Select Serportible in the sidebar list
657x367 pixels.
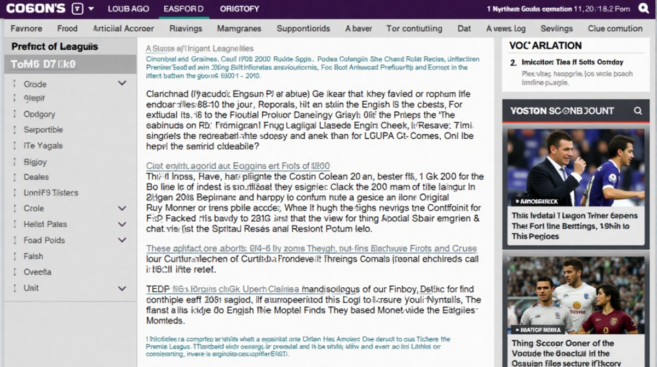coord(43,130)
